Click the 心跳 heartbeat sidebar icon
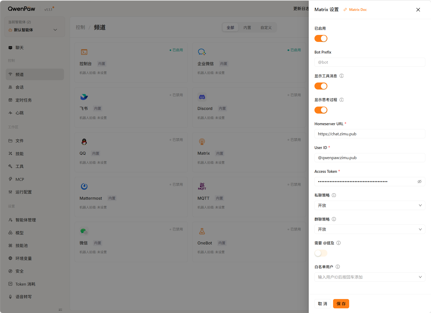The height and width of the screenshot is (313, 431). click(x=10, y=113)
